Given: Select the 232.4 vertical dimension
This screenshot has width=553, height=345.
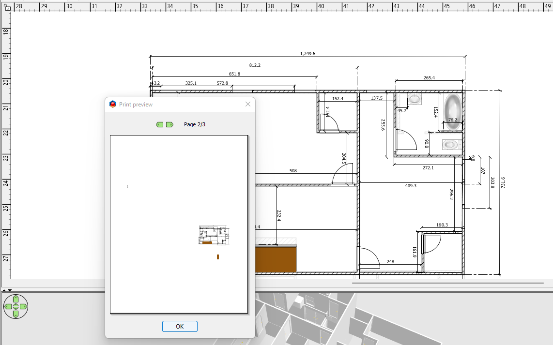Looking at the screenshot, I should tap(278, 216).
